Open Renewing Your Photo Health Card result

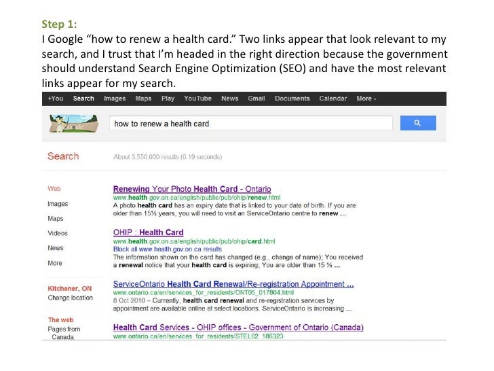[x=192, y=189]
